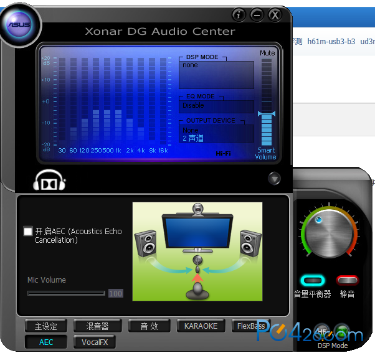
Task: Select the AEC tab
Action: (x=45, y=342)
